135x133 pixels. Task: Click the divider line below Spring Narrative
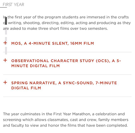click(x=67, y=97)
